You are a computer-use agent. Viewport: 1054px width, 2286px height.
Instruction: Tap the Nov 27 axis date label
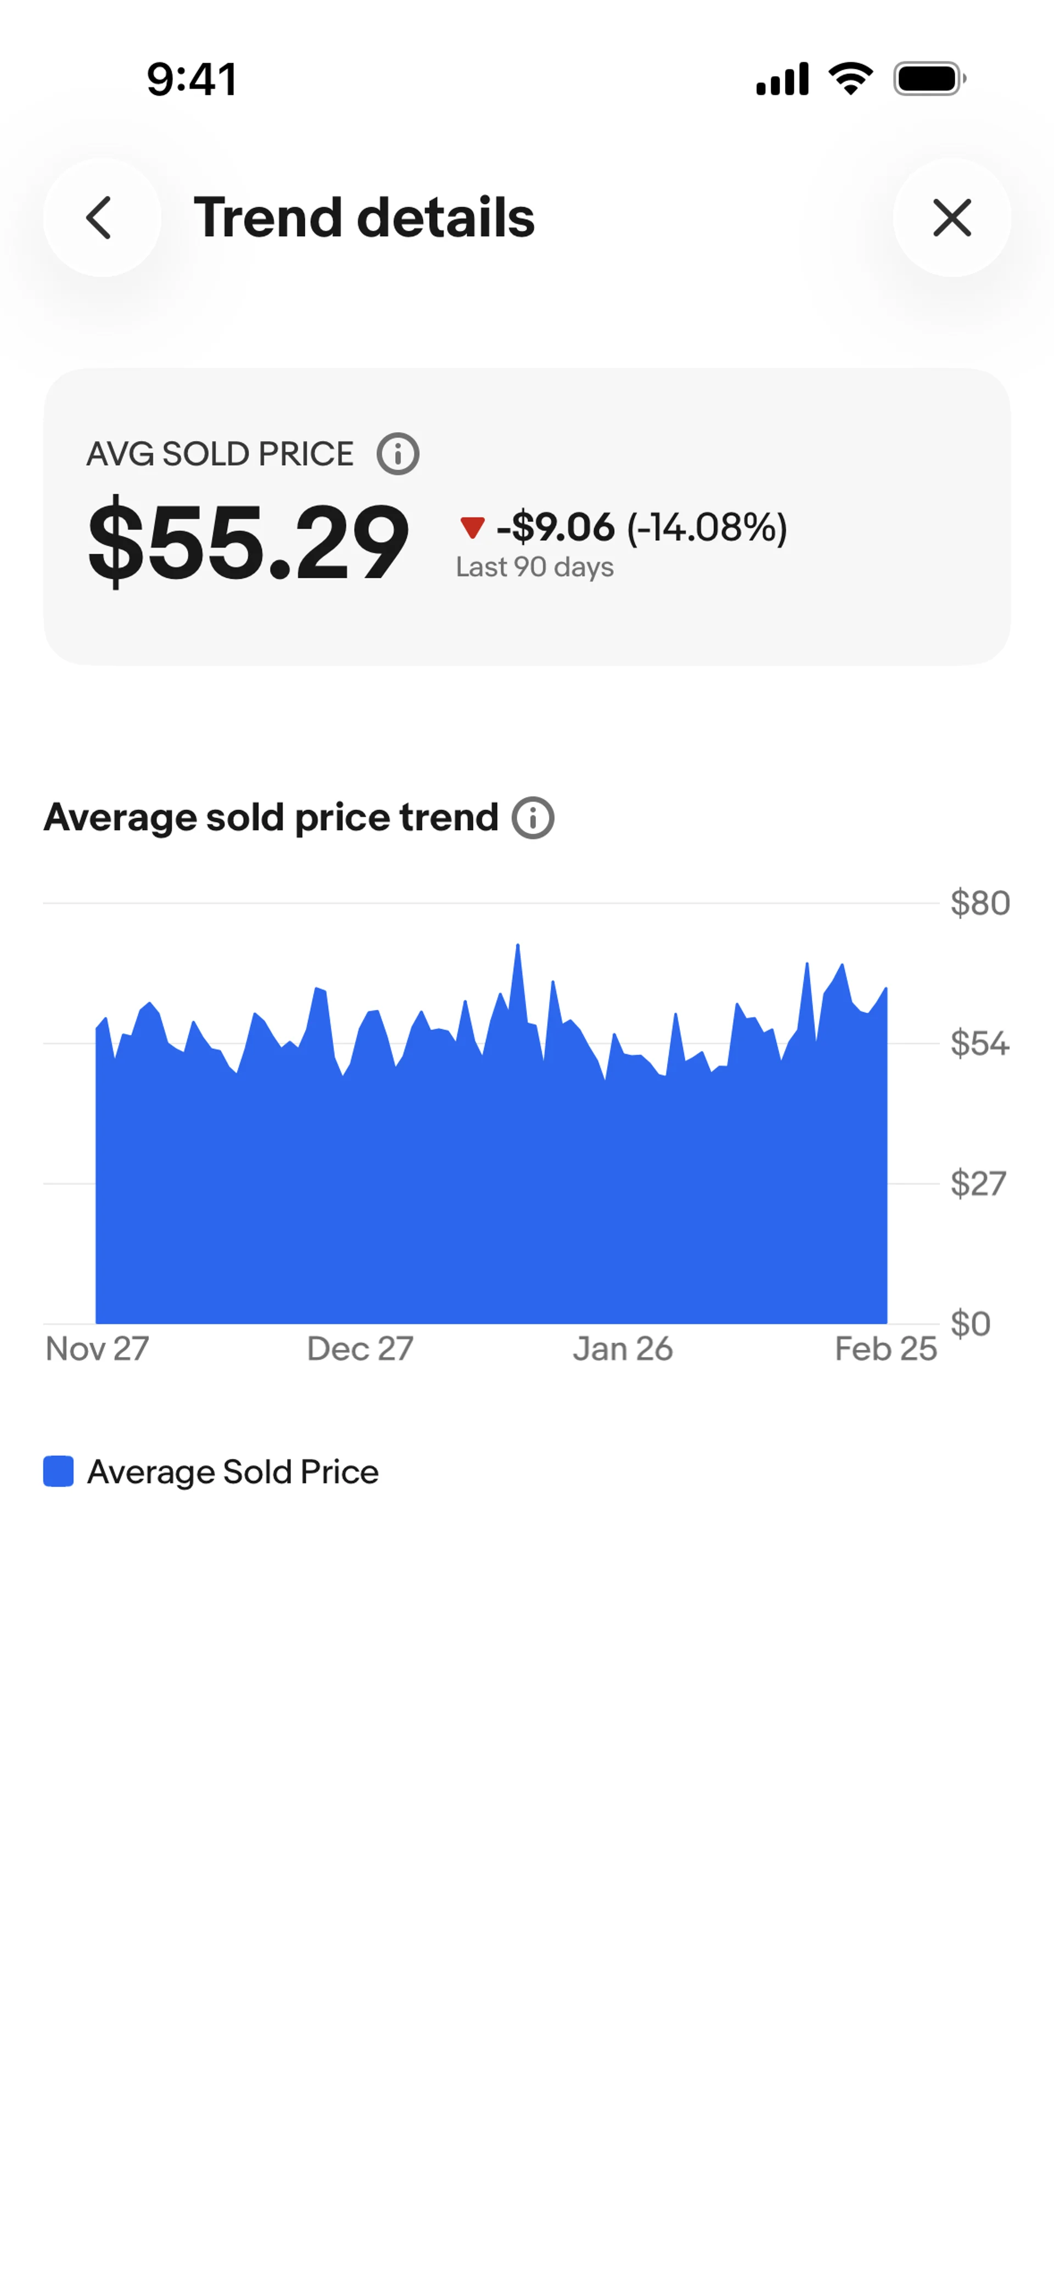pyautogui.click(x=97, y=1348)
